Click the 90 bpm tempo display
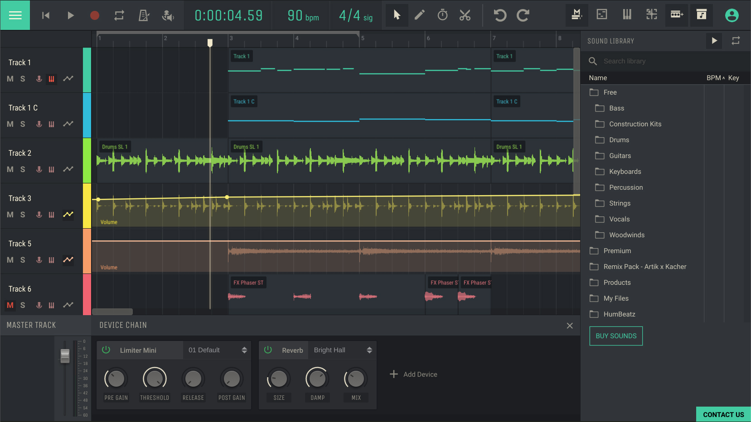This screenshot has width=751, height=422. coord(303,15)
